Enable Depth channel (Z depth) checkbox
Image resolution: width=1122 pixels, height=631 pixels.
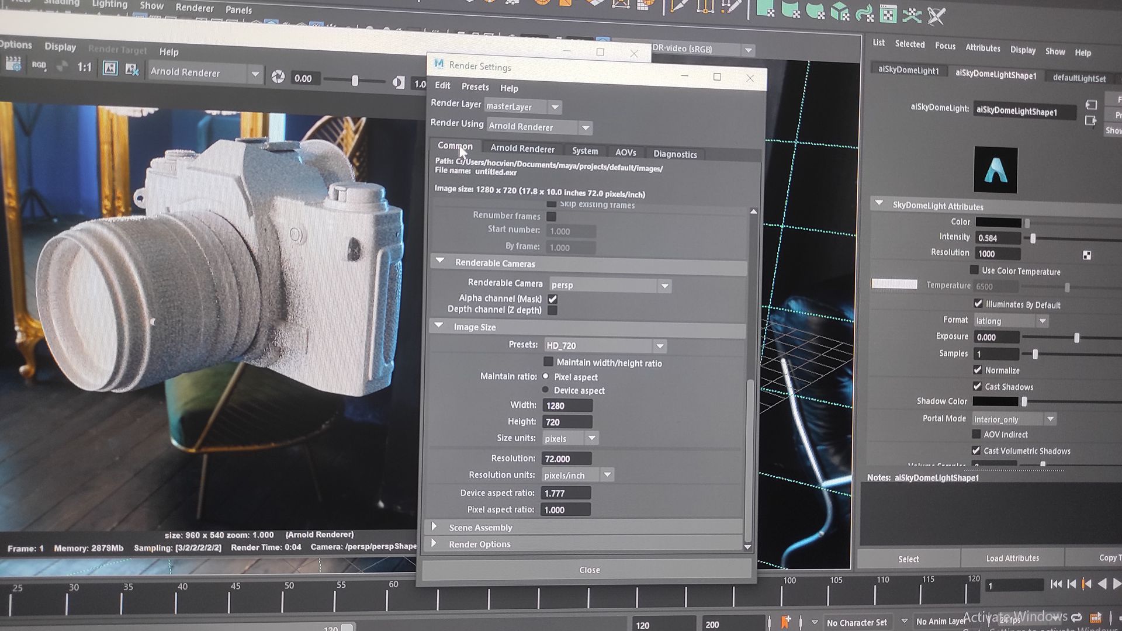(x=552, y=310)
